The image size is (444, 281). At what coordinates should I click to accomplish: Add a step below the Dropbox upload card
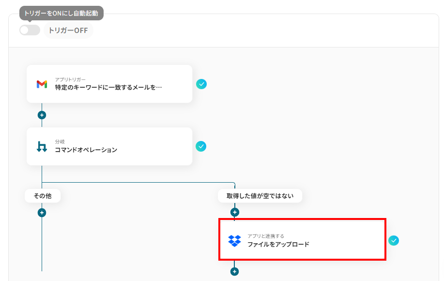pyautogui.click(x=234, y=272)
